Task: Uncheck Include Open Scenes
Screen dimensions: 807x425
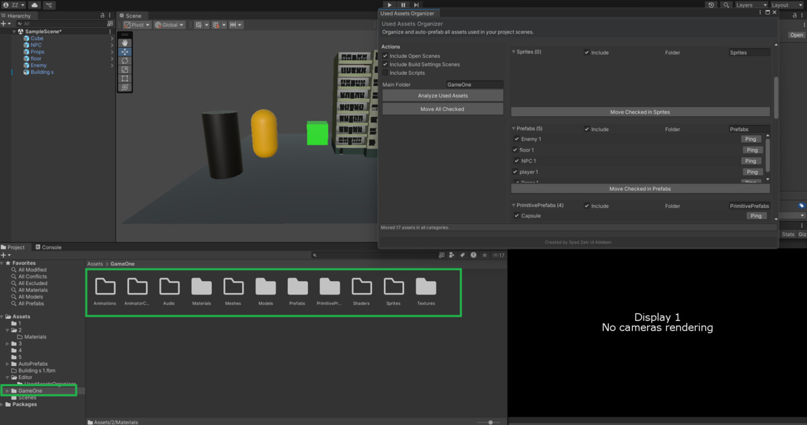Action: (385, 56)
